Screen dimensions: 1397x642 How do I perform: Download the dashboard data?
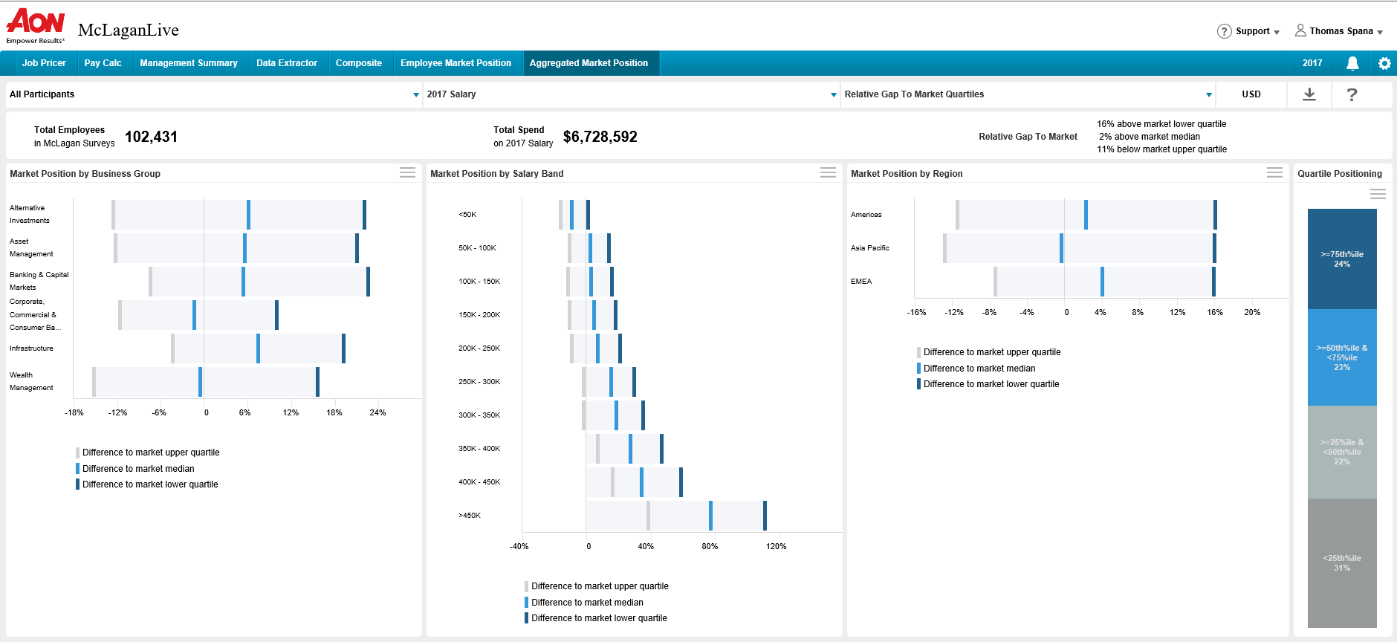click(1309, 94)
